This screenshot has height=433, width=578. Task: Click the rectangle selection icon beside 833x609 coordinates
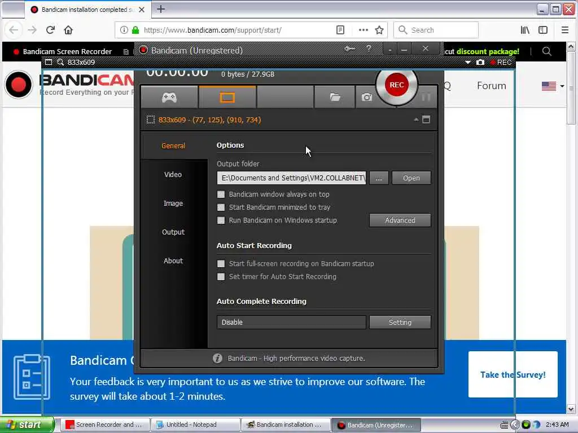tap(150, 120)
